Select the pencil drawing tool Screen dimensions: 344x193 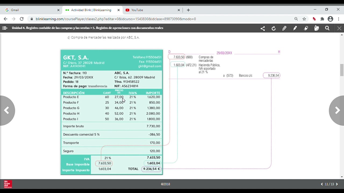pyautogui.click(x=284, y=28)
